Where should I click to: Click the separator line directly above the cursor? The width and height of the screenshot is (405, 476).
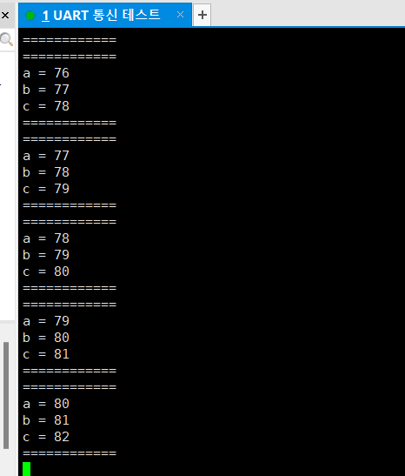click(70, 453)
